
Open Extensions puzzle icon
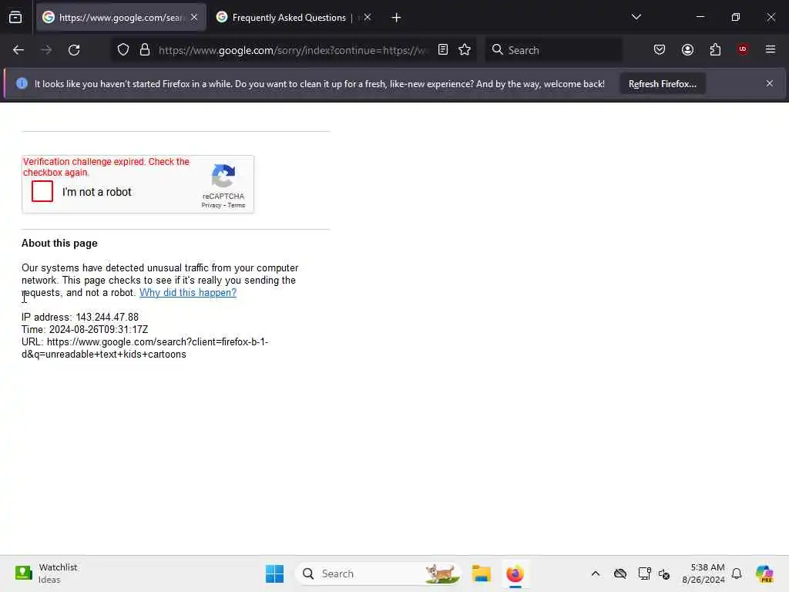tap(715, 49)
